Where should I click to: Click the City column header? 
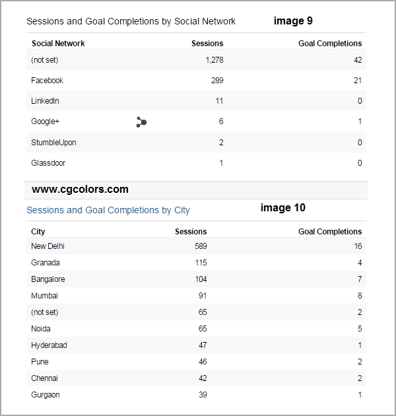coord(38,232)
